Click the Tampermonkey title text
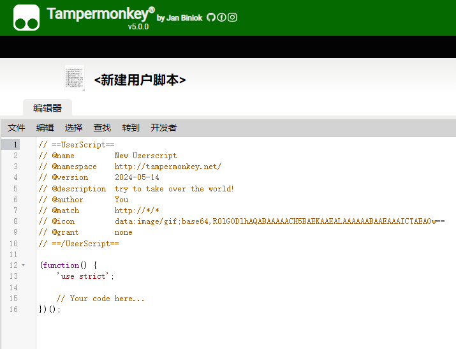 point(101,13)
